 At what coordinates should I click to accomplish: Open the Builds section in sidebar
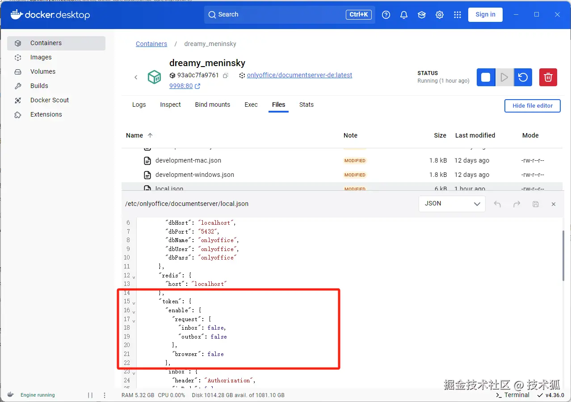pos(56,86)
